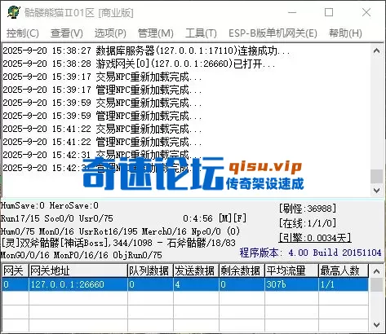This screenshot has width=386, height=334.
Task: Click the 队列数据 column header
Action: pos(150,270)
